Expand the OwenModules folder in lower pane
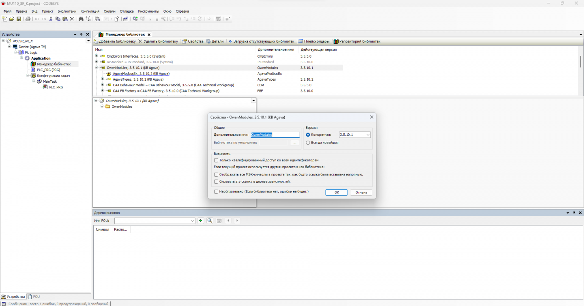 102,107
